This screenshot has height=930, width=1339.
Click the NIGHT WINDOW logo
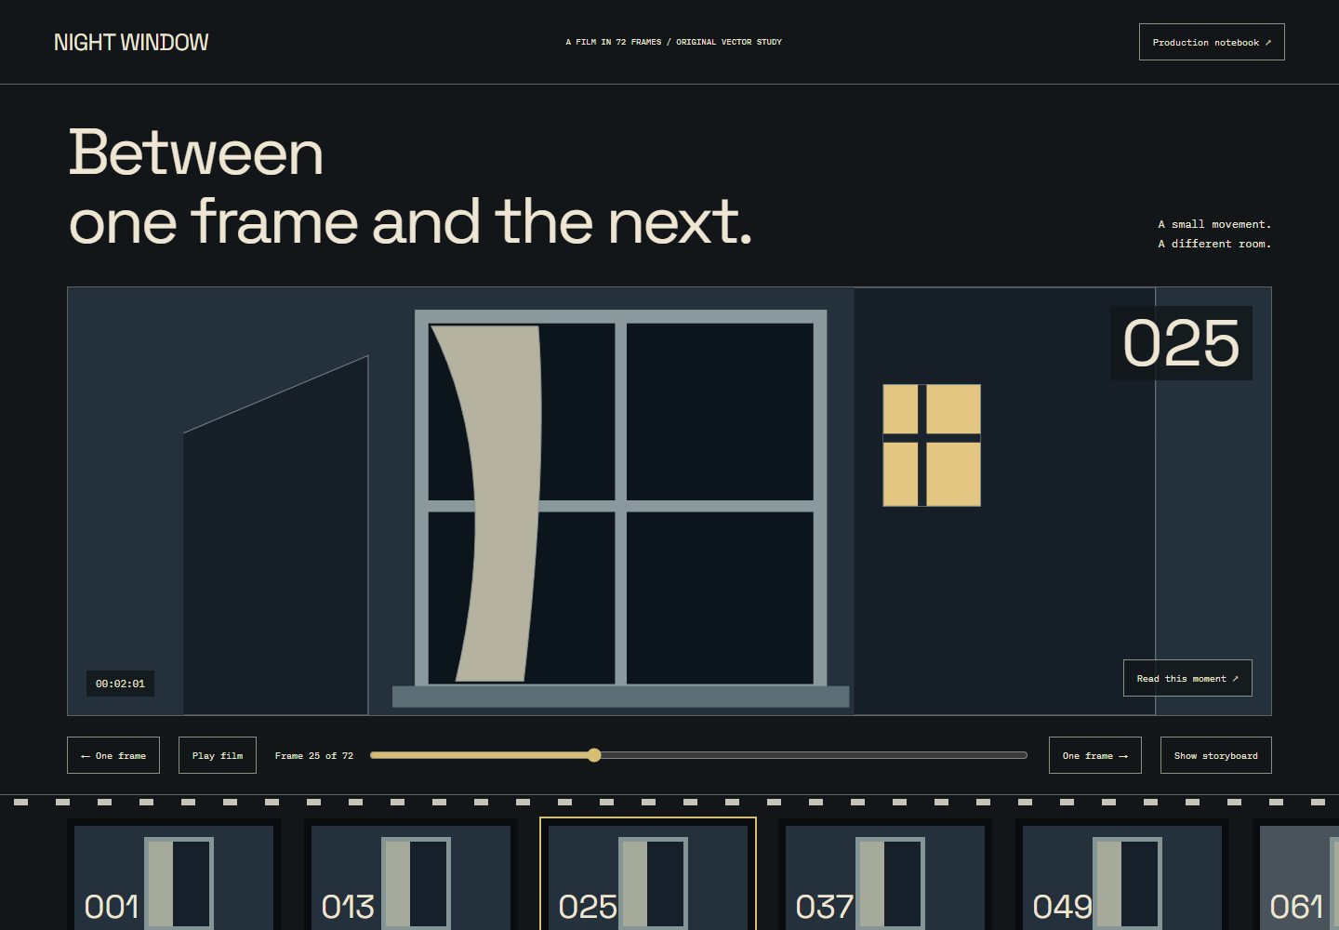(x=131, y=42)
